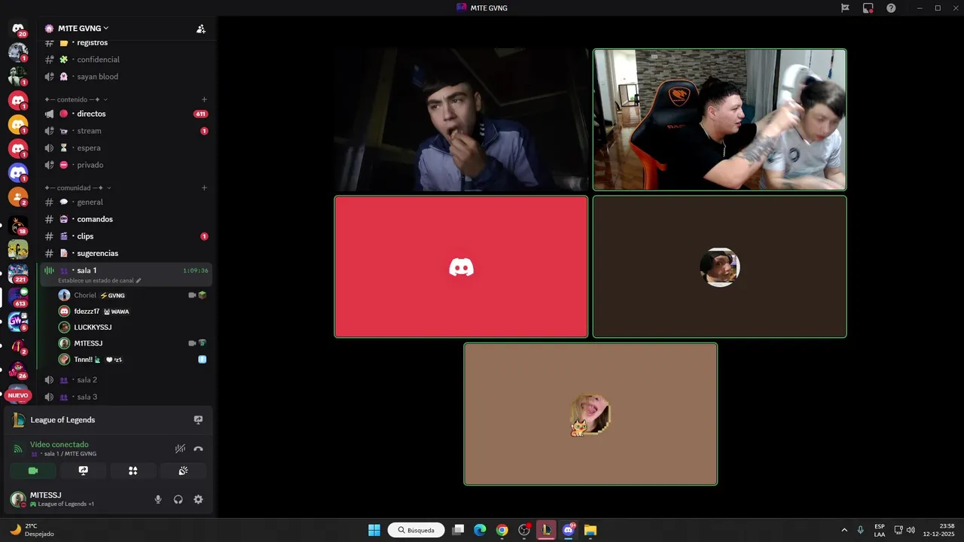This screenshot has width=964, height=542.
Task: Join the stream voice channel
Action: 126,131
